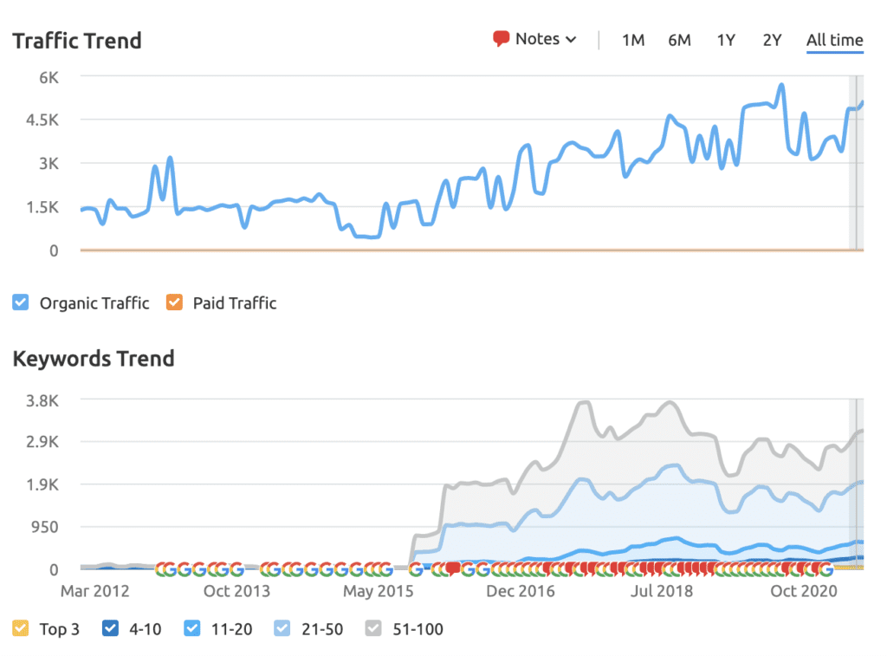887x656 pixels.
Task: Click the red Notes speech bubble icon
Action: (x=501, y=38)
